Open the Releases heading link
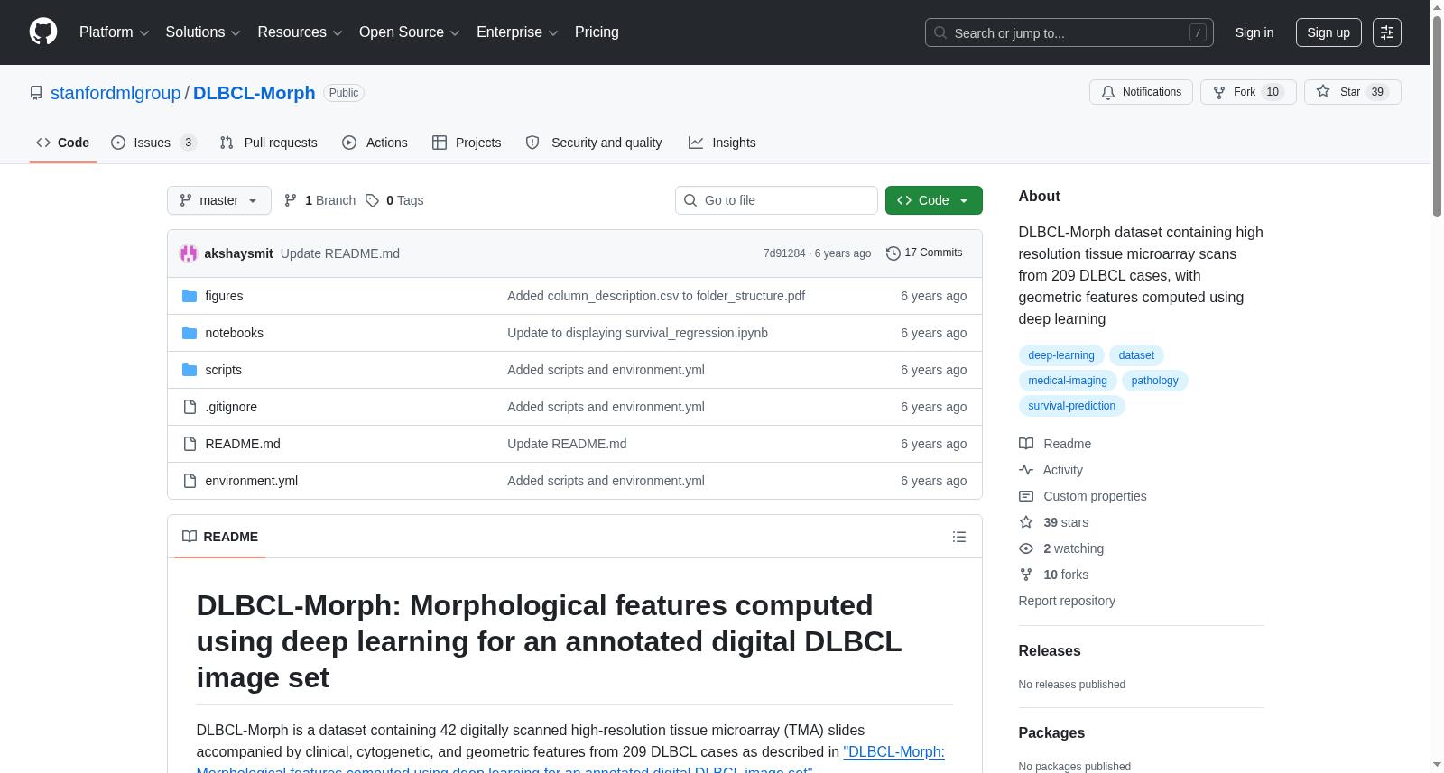1444x773 pixels. click(1050, 651)
